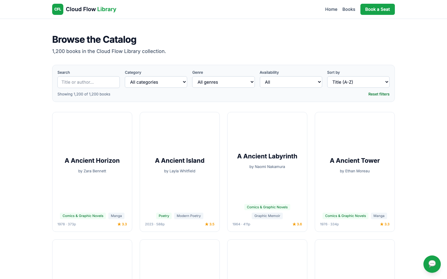Viewport: 447px width, 279px height.
Task: Click Comics & Graphic Novels tag on A Ancient Labyrinth
Action: pyautogui.click(x=267, y=207)
